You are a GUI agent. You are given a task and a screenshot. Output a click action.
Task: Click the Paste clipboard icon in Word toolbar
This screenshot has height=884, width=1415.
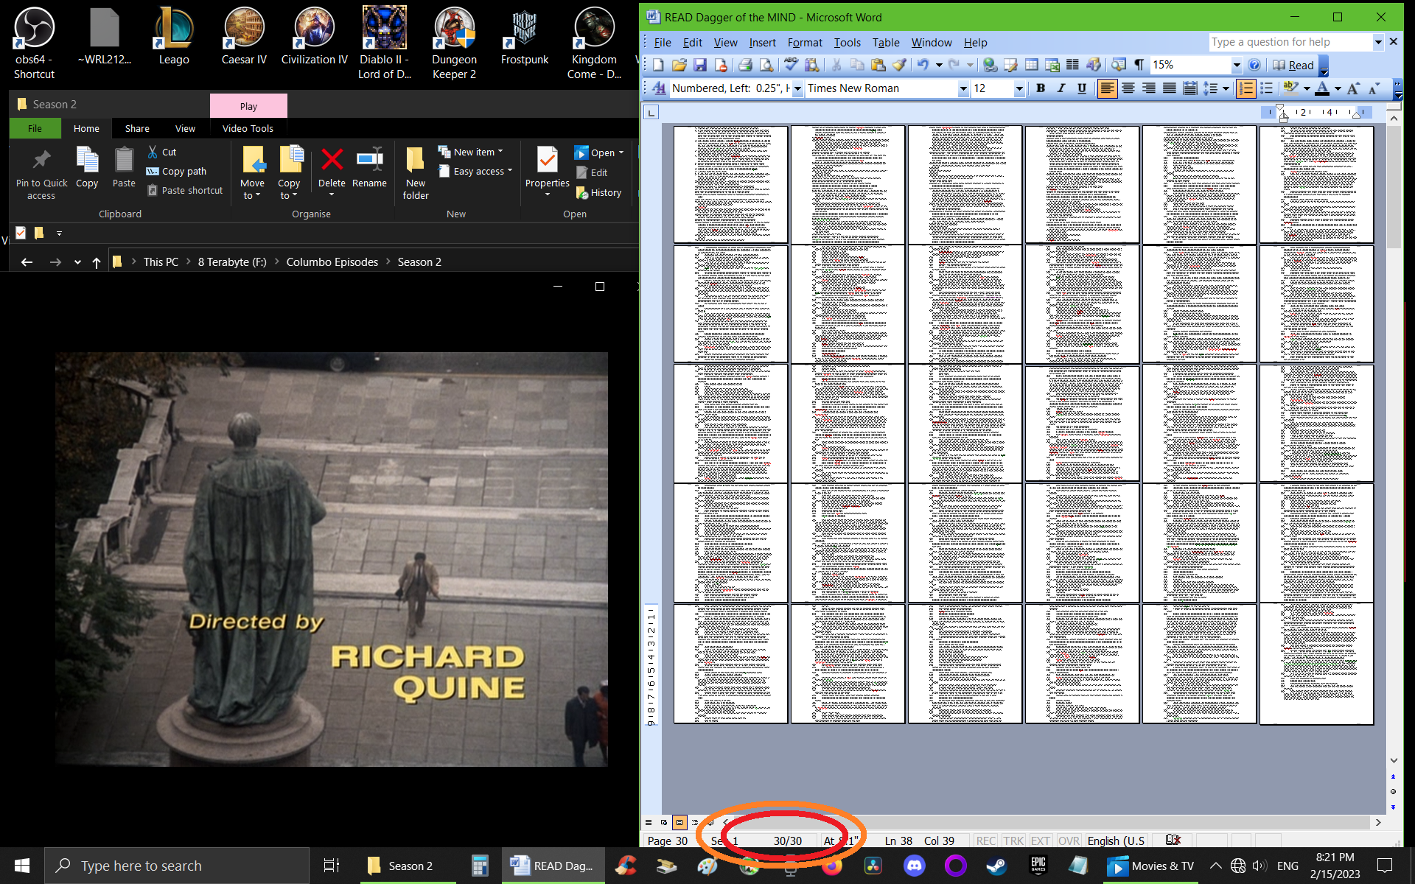tap(878, 66)
